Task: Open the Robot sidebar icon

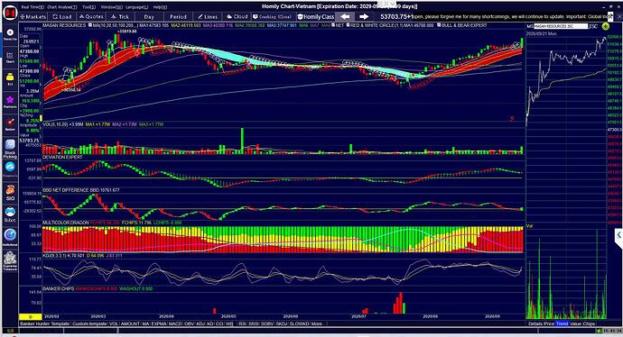Action: (x=10, y=214)
